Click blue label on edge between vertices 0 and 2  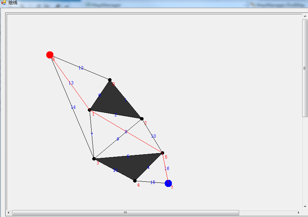point(126,100)
